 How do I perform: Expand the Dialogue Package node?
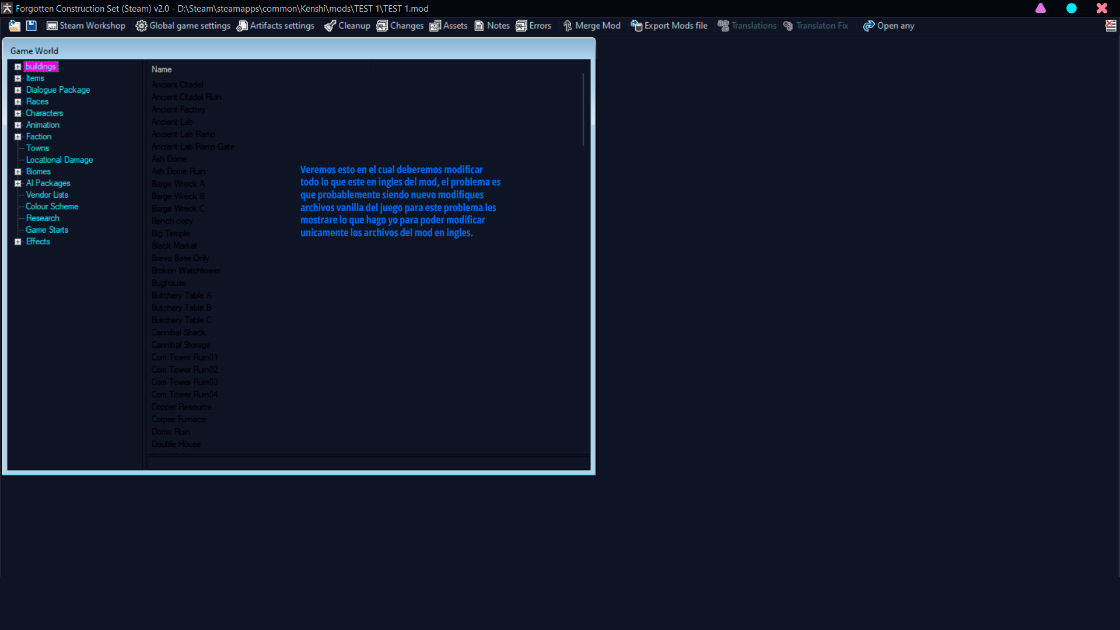[18, 90]
